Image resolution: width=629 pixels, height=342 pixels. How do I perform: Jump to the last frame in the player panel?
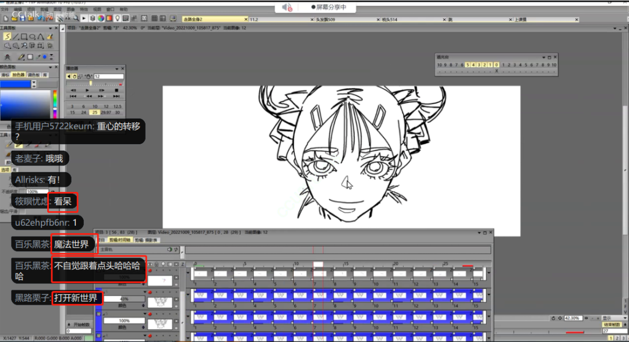point(116,97)
